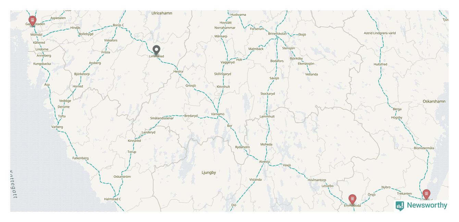Screen dimensions: 459x222
Task: Click the Varberg station label
Action: pyautogui.click(x=57, y=127)
